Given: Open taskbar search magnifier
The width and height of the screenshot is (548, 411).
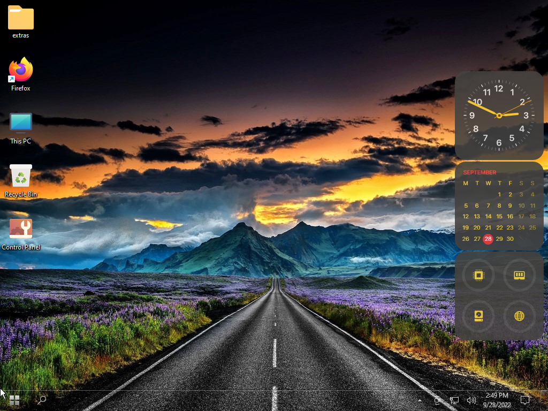Looking at the screenshot, I should click(42, 400).
